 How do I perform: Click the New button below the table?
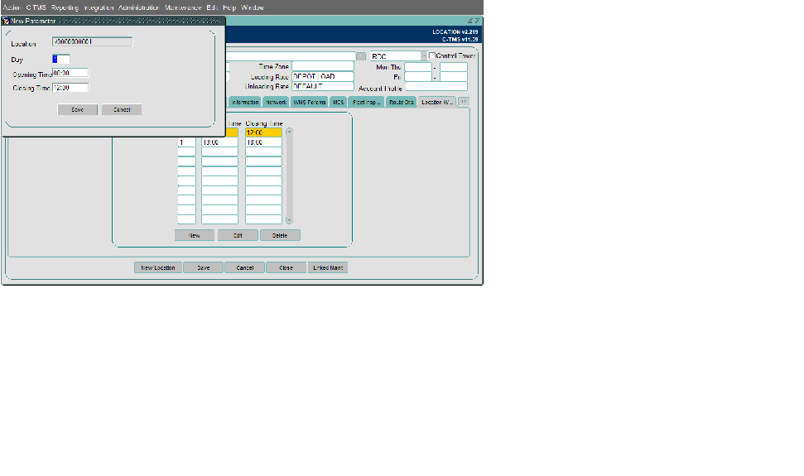(195, 235)
